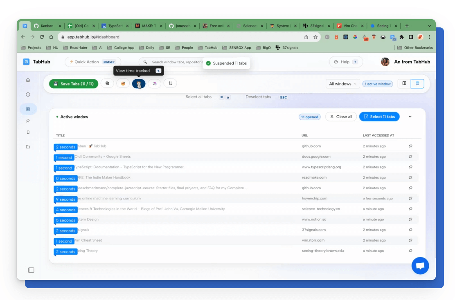Open the bookmark icon in sidebar
The height and width of the screenshot is (300, 455).
[x=28, y=132]
